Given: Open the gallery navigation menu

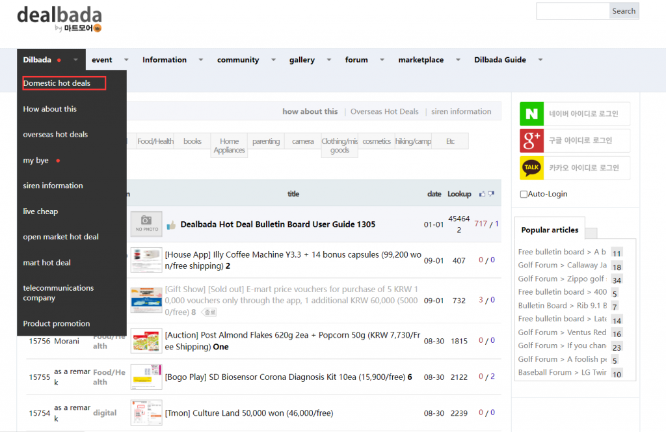Looking at the screenshot, I should (302, 60).
